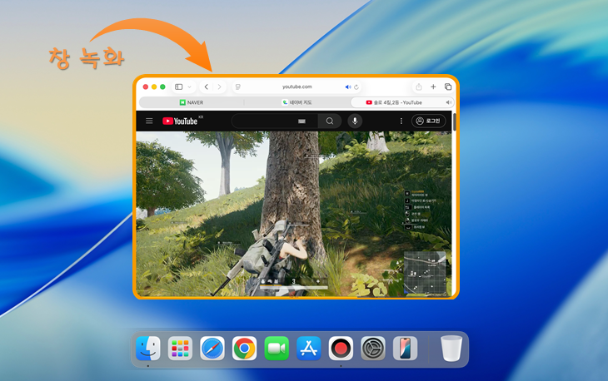Switch to the NAVER tab

192,102
